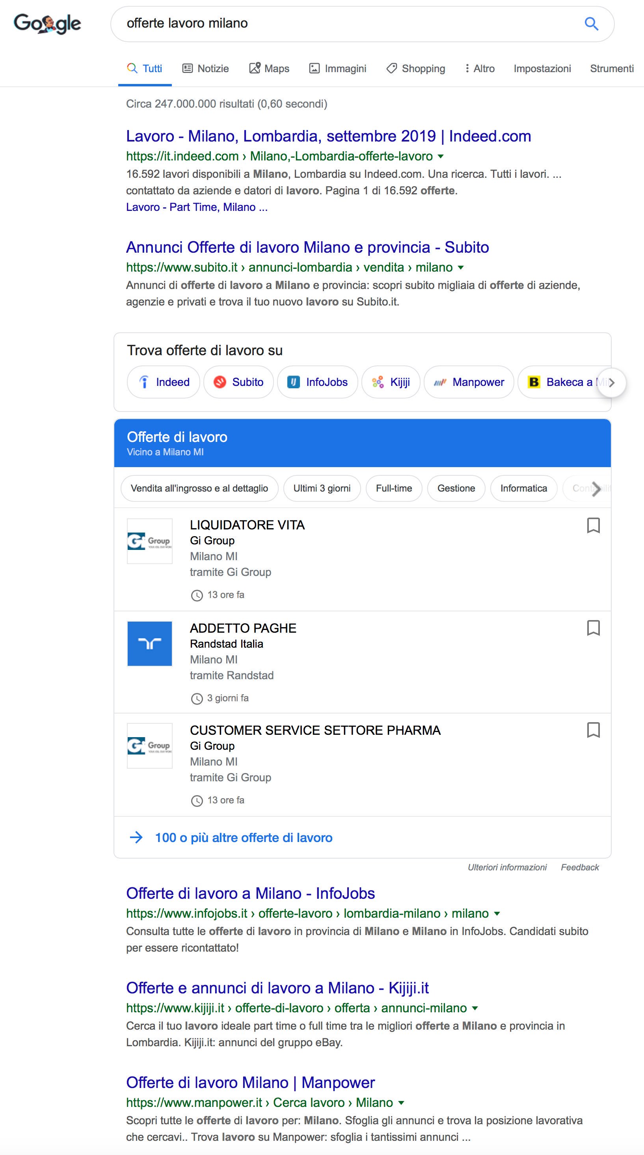This screenshot has width=644, height=1155.
Task: Click the Indeed chip with icon
Action: tap(164, 382)
